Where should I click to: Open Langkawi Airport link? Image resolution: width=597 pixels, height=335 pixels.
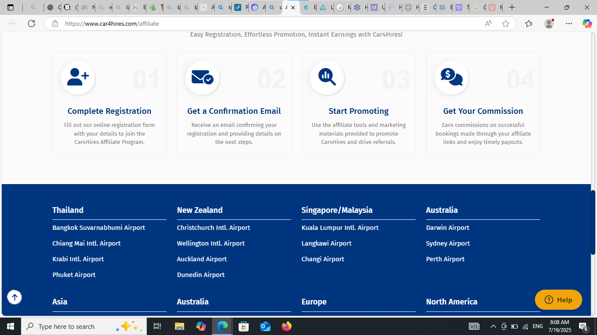pyautogui.click(x=326, y=243)
